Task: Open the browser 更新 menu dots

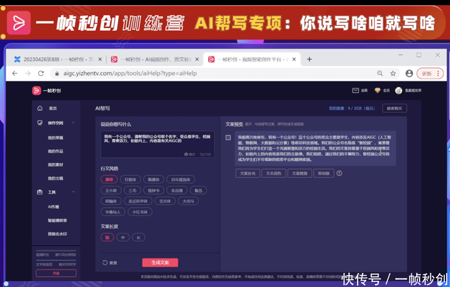Action: click(438, 74)
